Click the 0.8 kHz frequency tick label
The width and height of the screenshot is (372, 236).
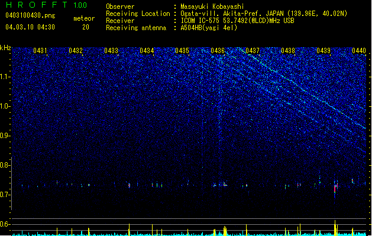coord(5,165)
